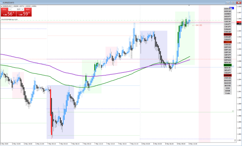This screenshot has width=242, height=146.
Task: Switch chart to USDJPY symbol button
Action: coord(228,73)
